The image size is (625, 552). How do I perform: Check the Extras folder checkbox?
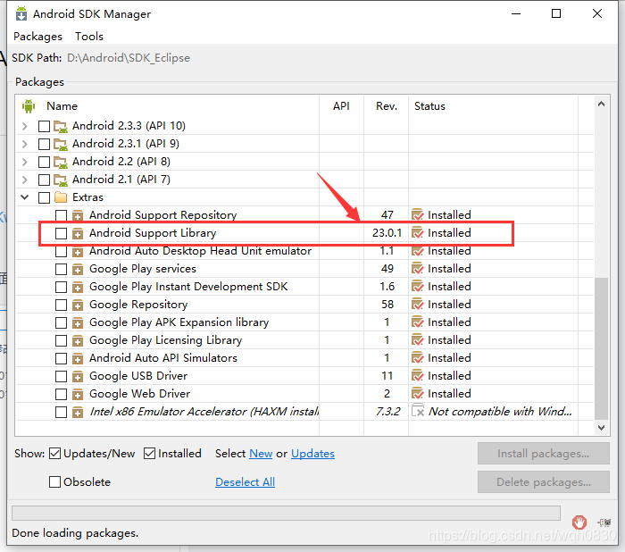(44, 197)
